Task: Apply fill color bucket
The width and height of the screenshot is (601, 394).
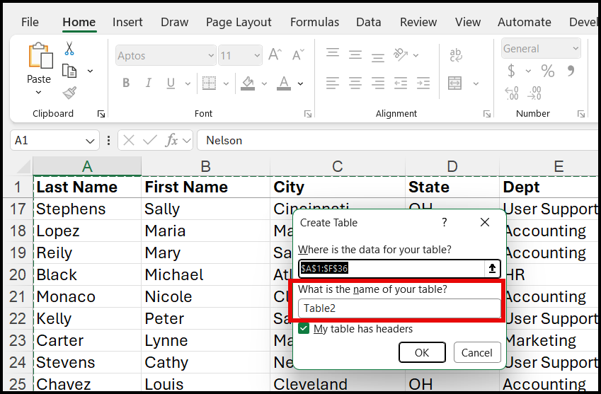Action: [x=248, y=83]
